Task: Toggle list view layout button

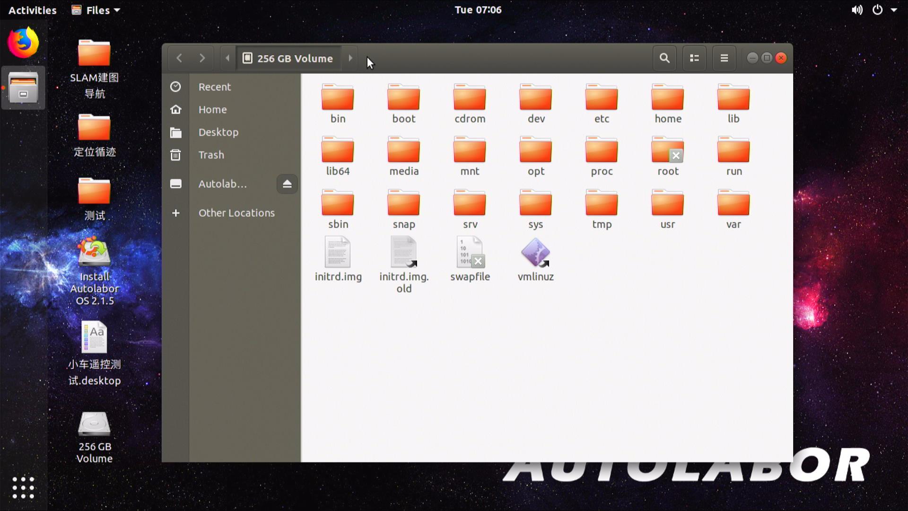Action: tap(694, 58)
